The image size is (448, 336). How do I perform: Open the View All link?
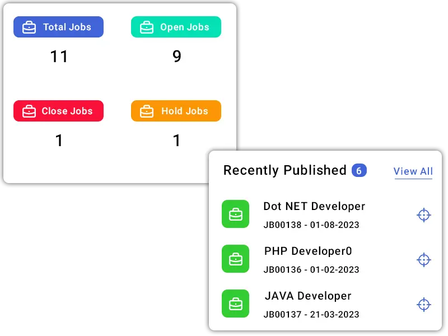(413, 171)
